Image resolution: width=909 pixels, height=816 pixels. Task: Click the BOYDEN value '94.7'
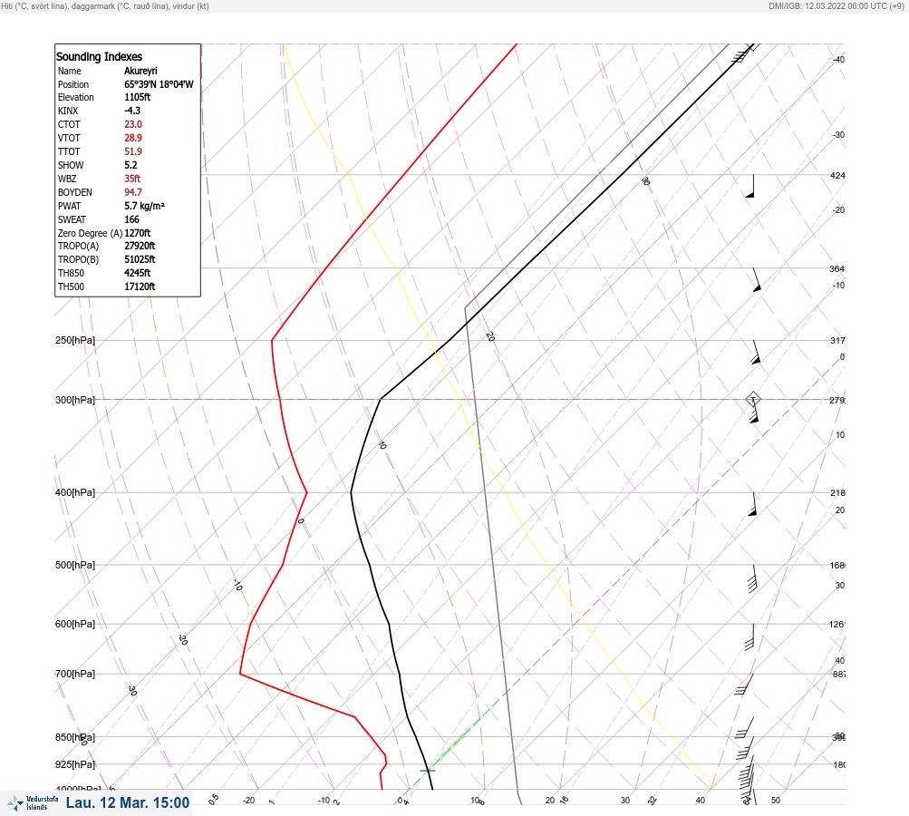pos(132,192)
